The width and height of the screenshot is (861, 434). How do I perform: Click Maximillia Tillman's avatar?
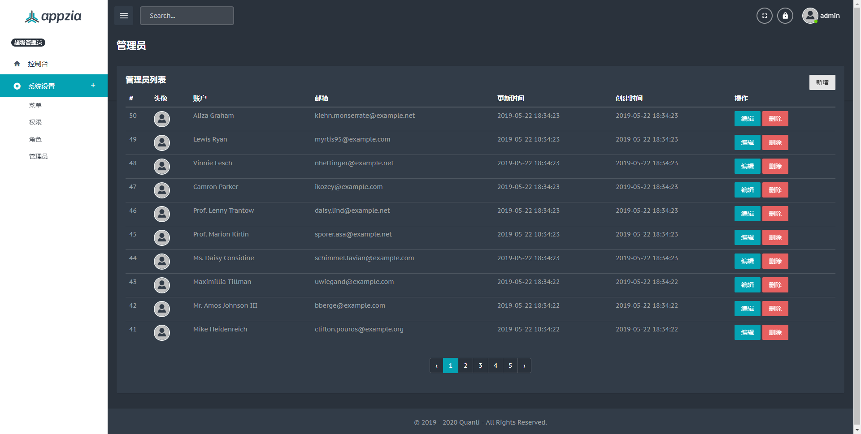coord(162,285)
